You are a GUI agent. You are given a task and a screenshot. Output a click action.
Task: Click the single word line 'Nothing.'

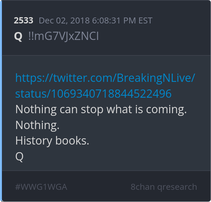tap(37, 125)
